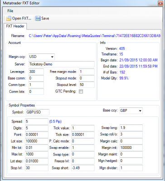This screenshot has height=181, width=165.
Task: Click the Tick value input field
Action: 83,128
